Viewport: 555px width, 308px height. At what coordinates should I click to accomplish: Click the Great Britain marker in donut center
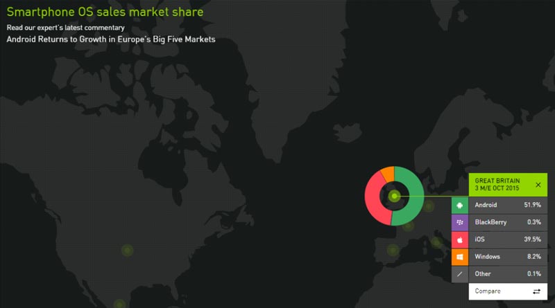point(394,196)
